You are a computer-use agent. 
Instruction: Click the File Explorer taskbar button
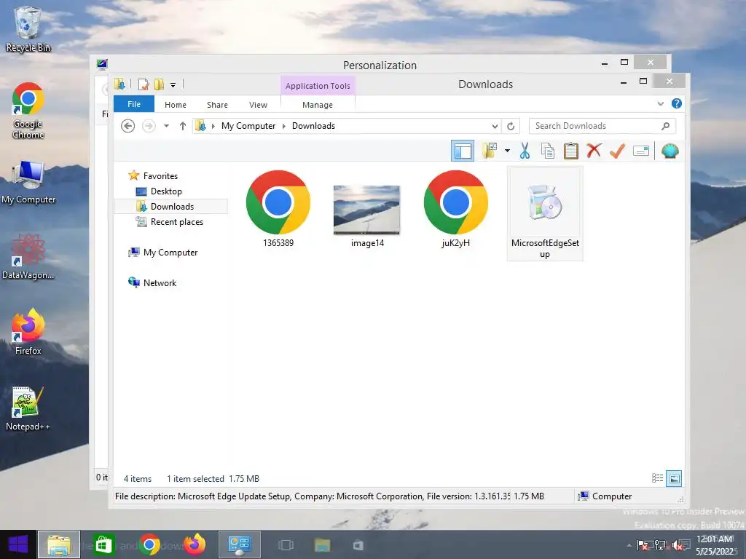(58, 544)
